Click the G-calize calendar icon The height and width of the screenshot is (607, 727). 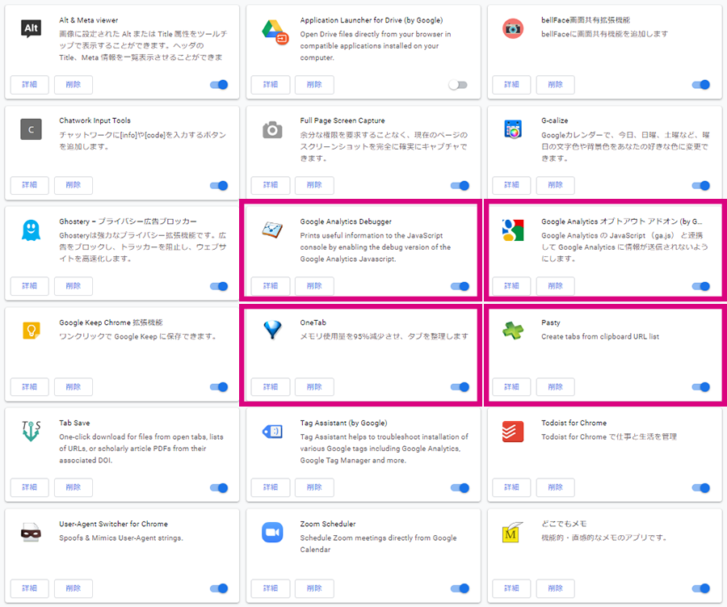pos(513,129)
